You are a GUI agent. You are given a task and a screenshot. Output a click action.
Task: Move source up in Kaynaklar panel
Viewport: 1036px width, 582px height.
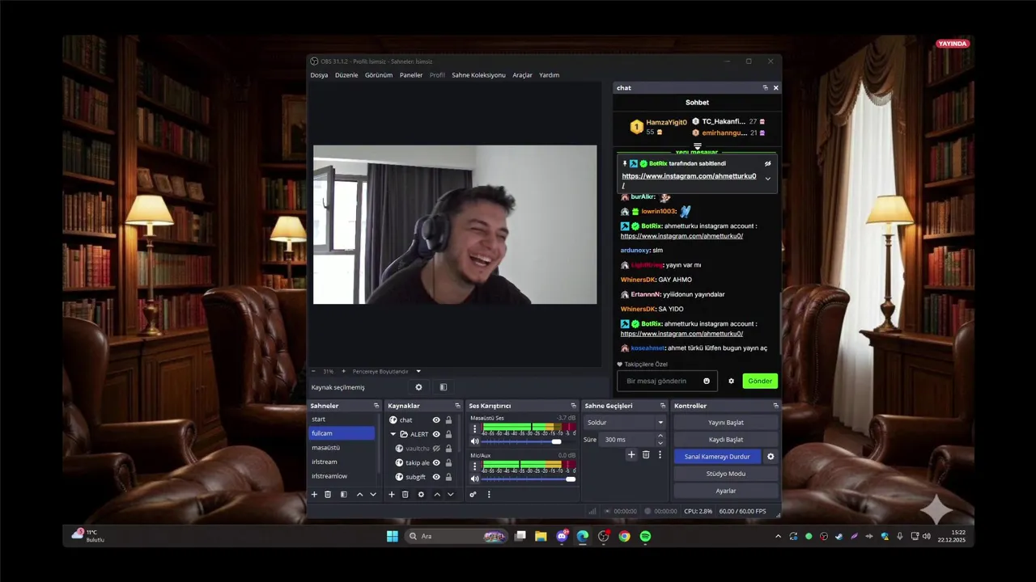click(437, 494)
